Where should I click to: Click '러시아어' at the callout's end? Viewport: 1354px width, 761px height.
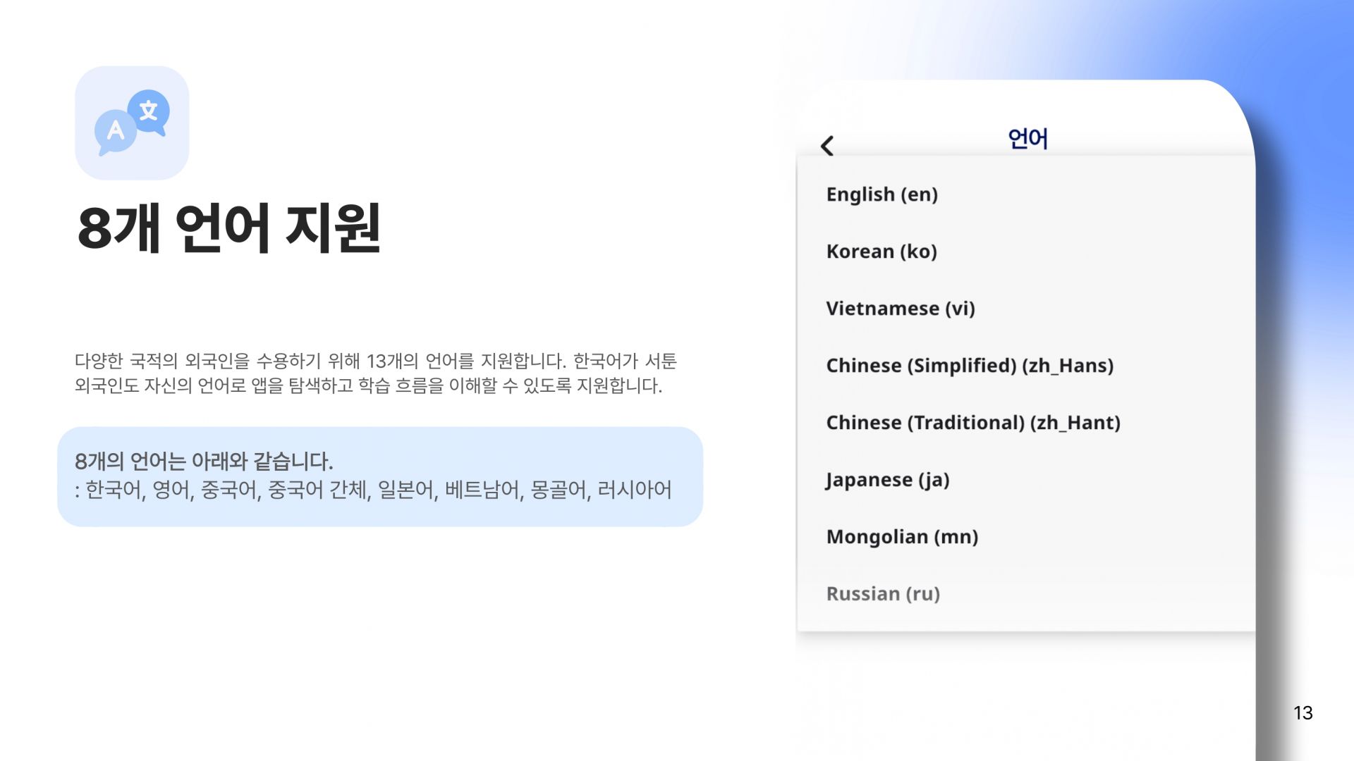click(634, 490)
